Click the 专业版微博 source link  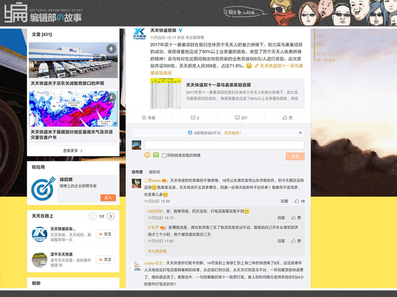point(195,37)
